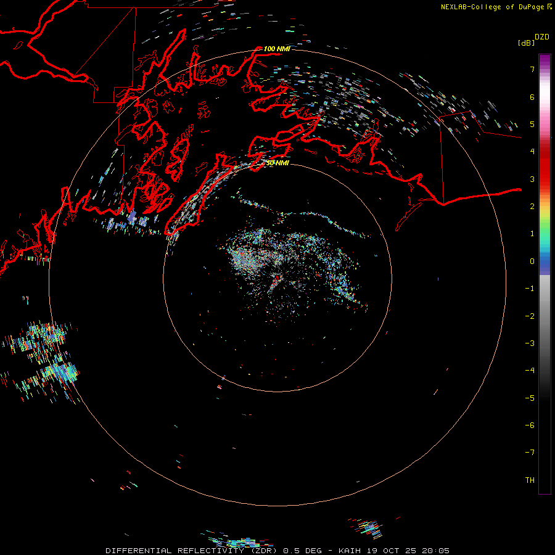Click the red segment of color bar
Viewport: 555px width, 555px height.
coord(545,166)
